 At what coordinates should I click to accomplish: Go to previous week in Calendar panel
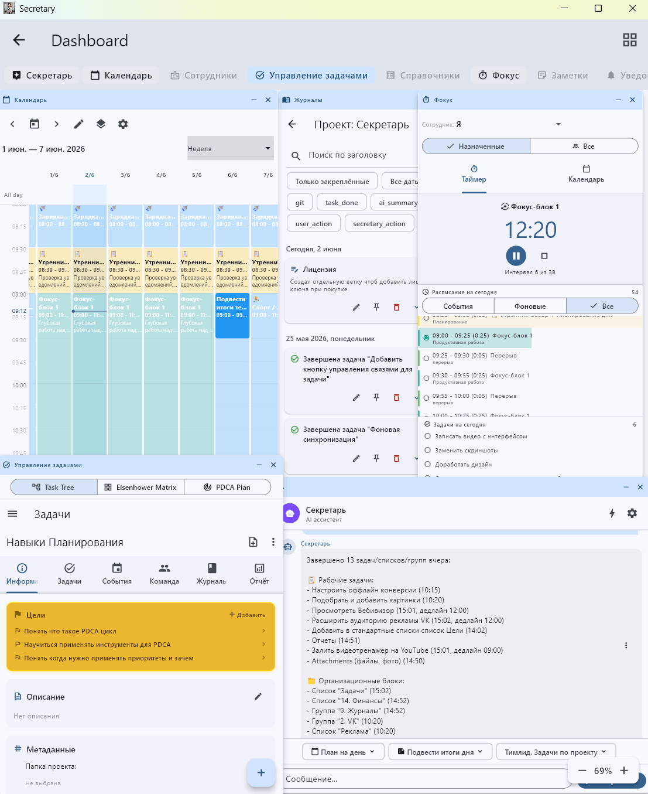coord(12,124)
